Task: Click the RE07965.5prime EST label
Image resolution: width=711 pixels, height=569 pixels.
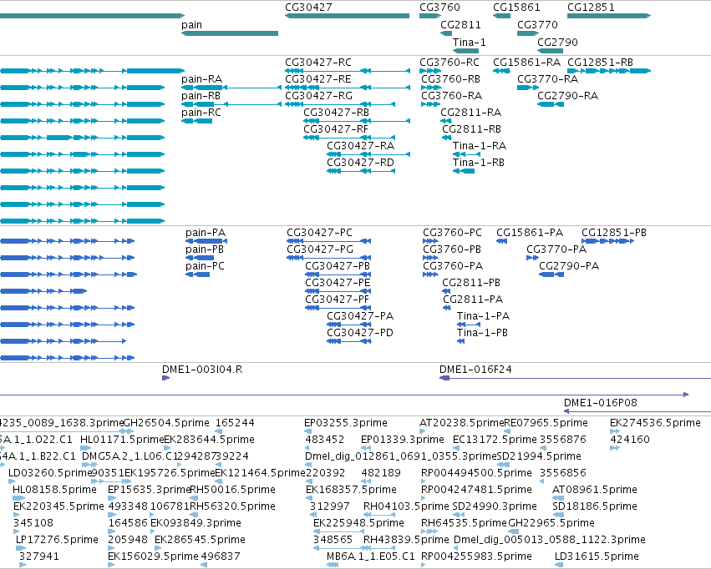Action: (x=546, y=423)
